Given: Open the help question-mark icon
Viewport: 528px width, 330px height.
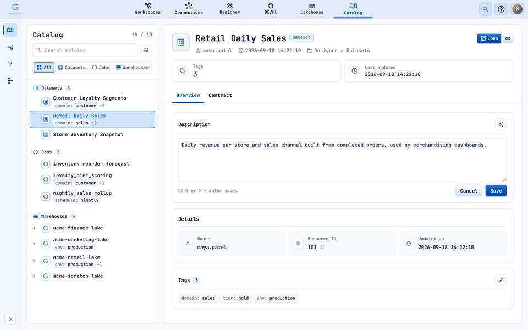Looking at the screenshot, I should 501,9.
